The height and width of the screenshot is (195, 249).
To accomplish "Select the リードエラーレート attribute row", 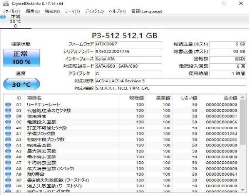I will click(121, 105).
